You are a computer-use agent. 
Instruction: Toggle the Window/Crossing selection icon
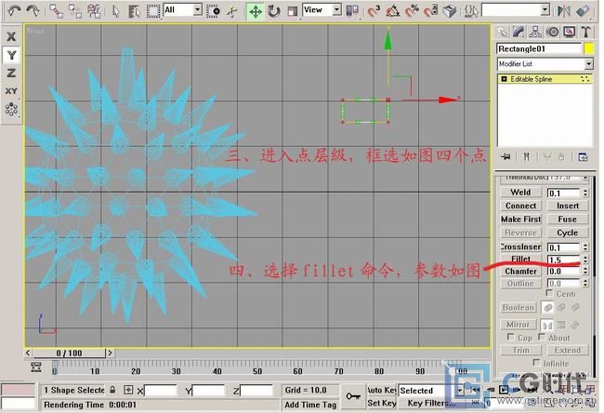pos(213,11)
